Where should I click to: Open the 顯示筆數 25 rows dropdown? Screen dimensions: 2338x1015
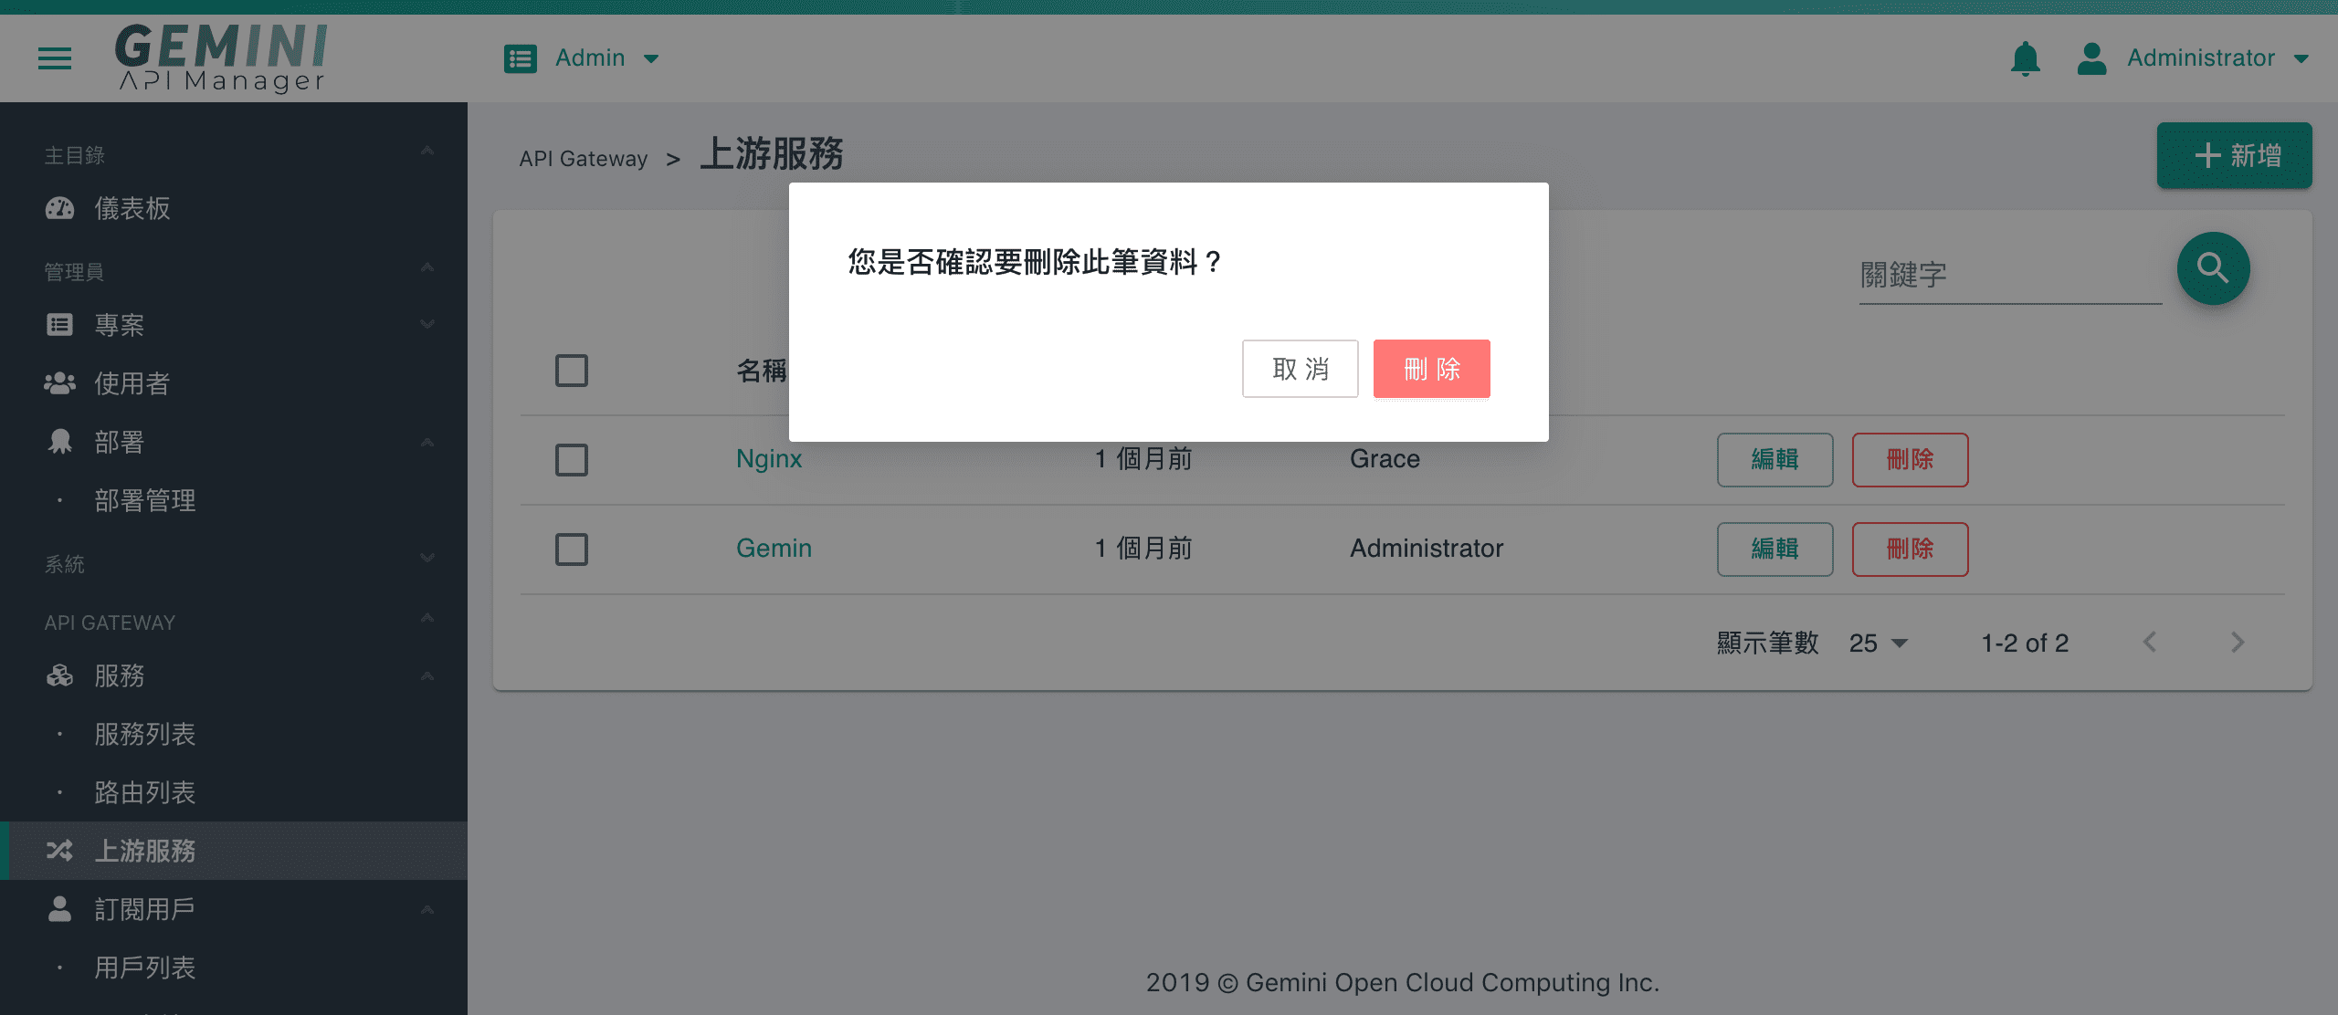tap(1879, 643)
